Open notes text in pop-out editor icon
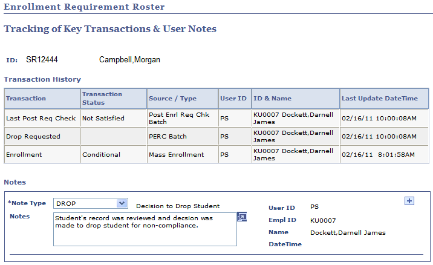433x265 pixels. 242,217
